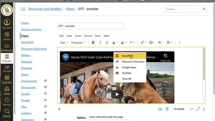This screenshot has height=121, width=215.
Task: Toggle visibility eye for Grades
Action: [45, 93]
